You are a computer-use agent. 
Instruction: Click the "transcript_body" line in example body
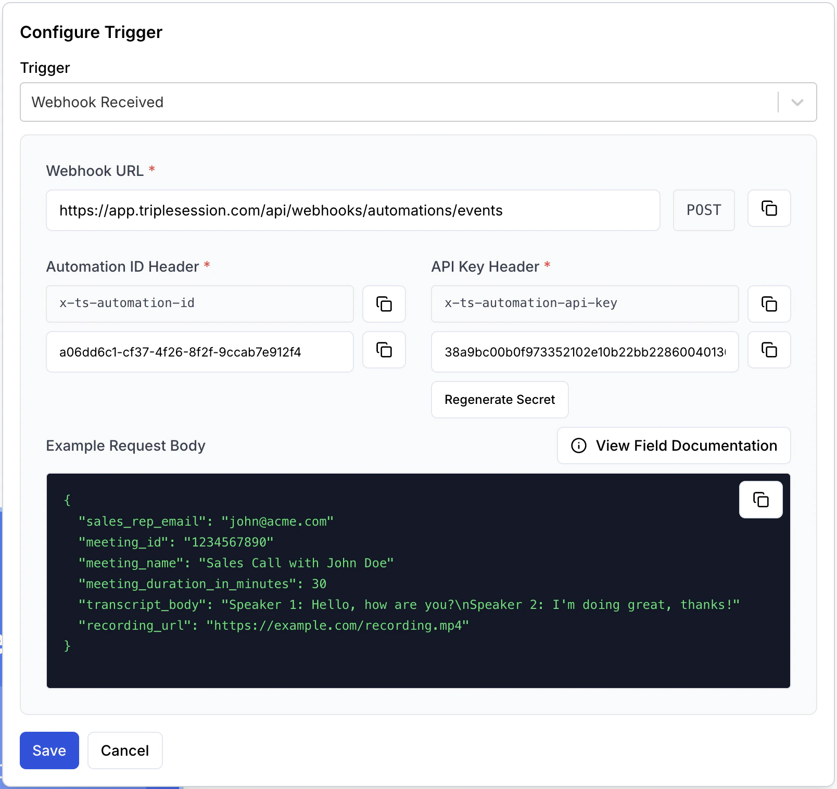(409, 605)
